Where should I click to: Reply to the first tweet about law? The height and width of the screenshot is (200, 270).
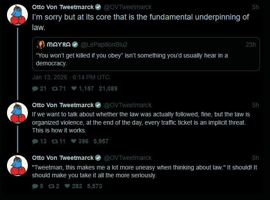tap(35, 89)
